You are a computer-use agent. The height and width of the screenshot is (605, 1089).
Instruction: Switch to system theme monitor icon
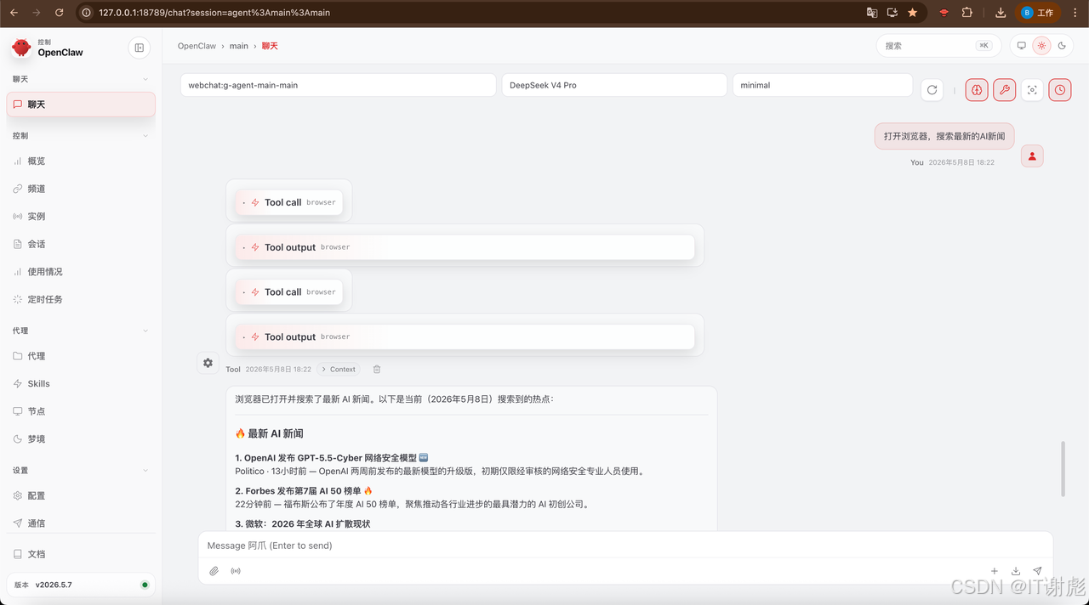(x=1022, y=46)
